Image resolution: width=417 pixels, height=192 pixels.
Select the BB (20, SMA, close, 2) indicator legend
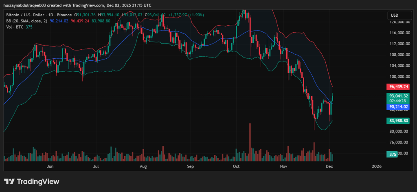coord(27,21)
